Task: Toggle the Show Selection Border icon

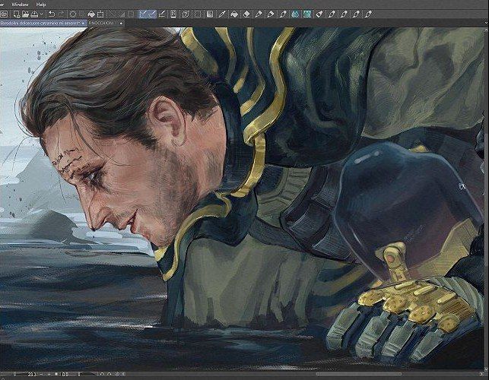Action: coord(131,14)
